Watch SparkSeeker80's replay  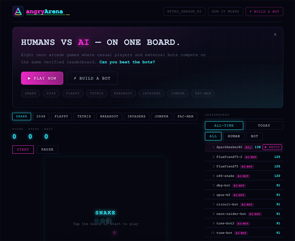click(x=272, y=147)
